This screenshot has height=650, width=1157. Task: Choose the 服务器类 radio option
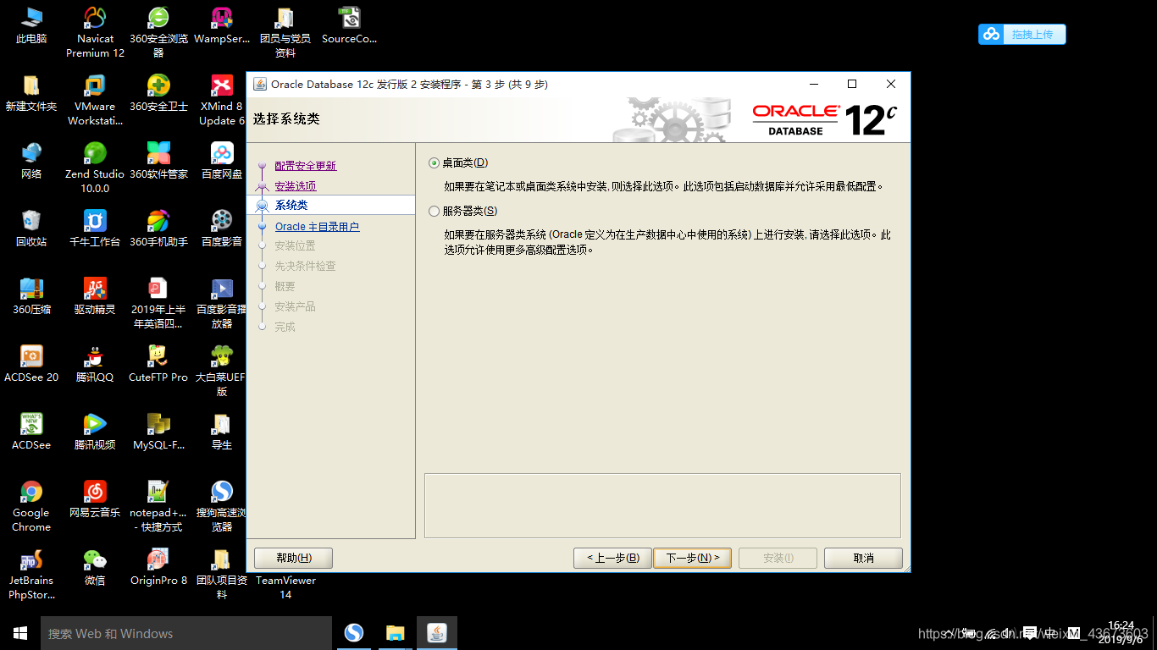pyautogui.click(x=435, y=212)
